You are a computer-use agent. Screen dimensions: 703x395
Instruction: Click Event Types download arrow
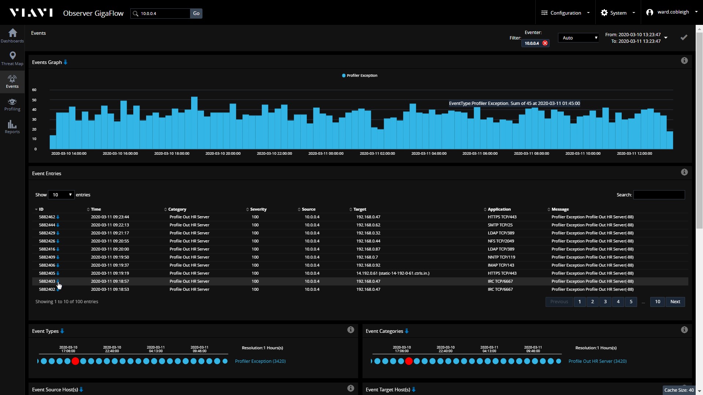click(62, 331)
